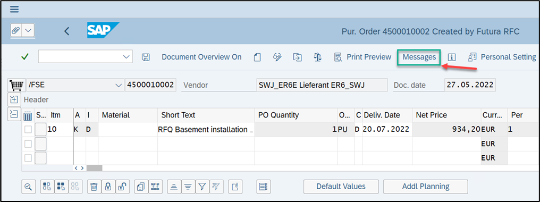Image resolution: width=540 pixels, height=202 pixels.
Task: Open the /FSE document type dropdown
Action: (x=119, y=85)
